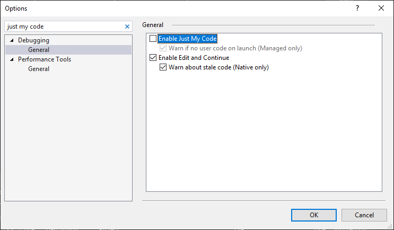394x230 pixels.
Task: Click the Help question mark button
Action: tap(357, 8)
